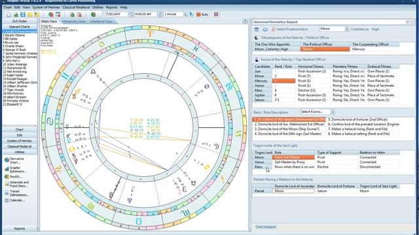Click the Opened Charts sidebar header

(x=20, y=27)
